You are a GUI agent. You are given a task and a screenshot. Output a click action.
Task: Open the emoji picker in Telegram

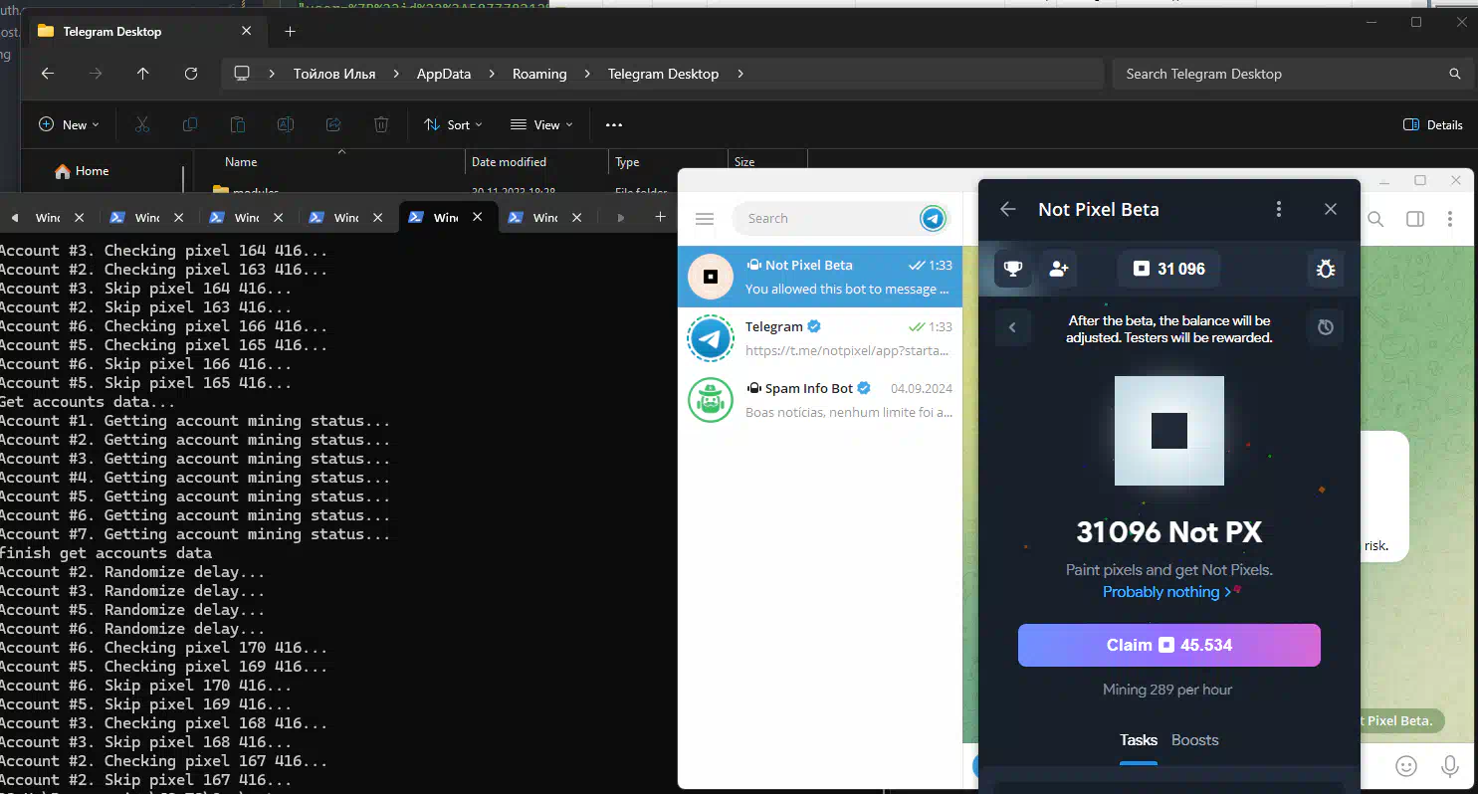(1406, 766)
